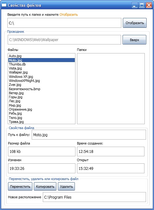The image size is (154, 210).
Task: Click the Отобразить button
Action: (135, 23)
